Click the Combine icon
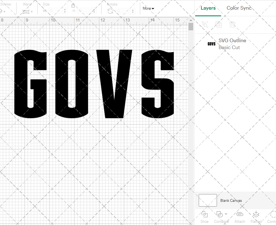Screen dimensions: 276x225 coord(219,215)
